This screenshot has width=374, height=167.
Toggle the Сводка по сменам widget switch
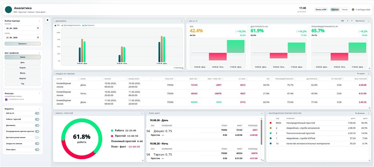tap(37, 144)
